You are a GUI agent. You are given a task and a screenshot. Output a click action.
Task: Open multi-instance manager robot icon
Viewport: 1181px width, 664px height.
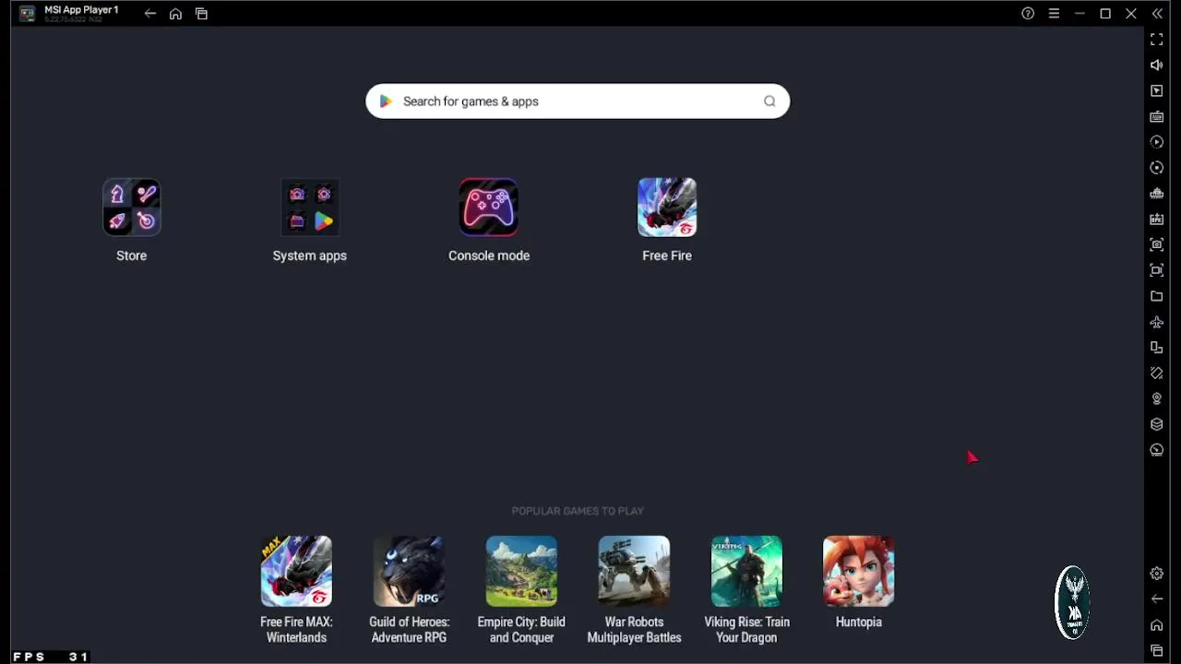[1157, 194]
